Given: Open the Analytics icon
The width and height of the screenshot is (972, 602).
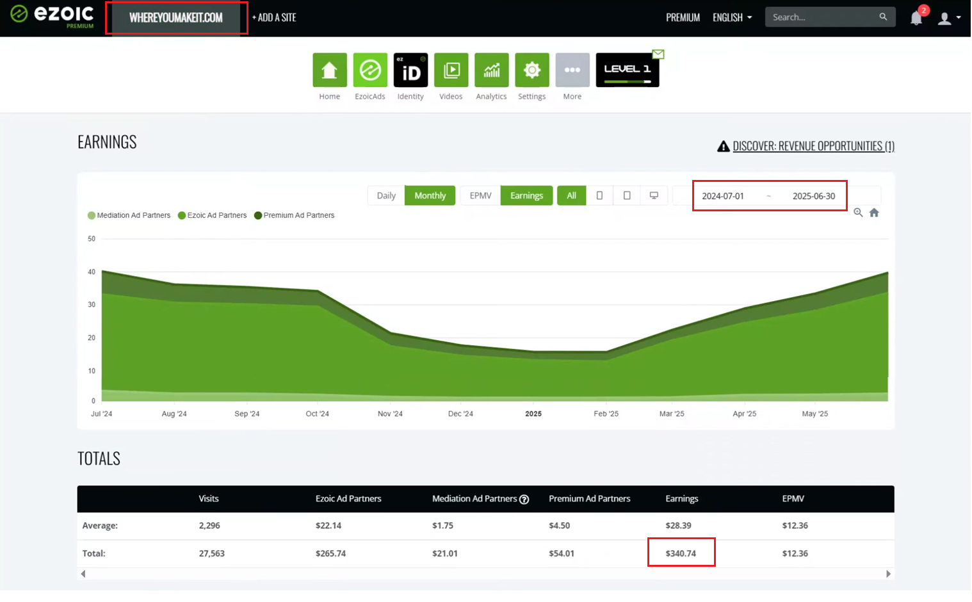Looking at the screenshot, I should point(492,70).
